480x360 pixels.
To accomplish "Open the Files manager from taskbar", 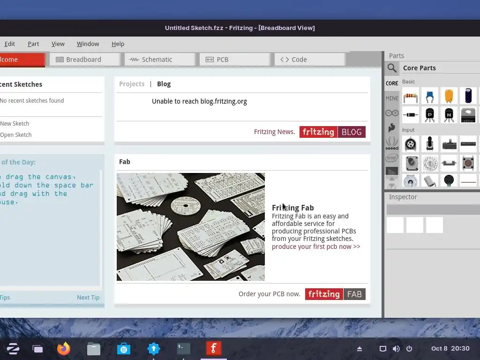I will click(x=94, y=349).
